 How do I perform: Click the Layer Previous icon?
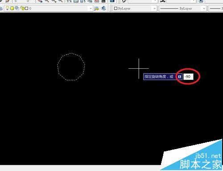pos(103,8)
